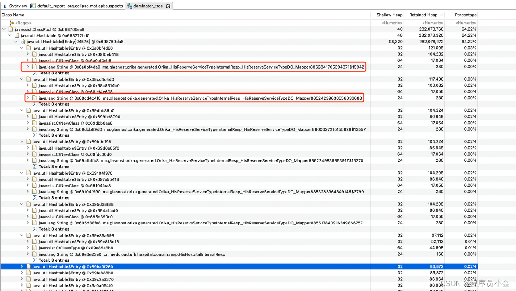This screenshot has height=291, width=516.
Task: Expand String @ 0x6a0bf4da0 row
Action: (x=28, y=67)
